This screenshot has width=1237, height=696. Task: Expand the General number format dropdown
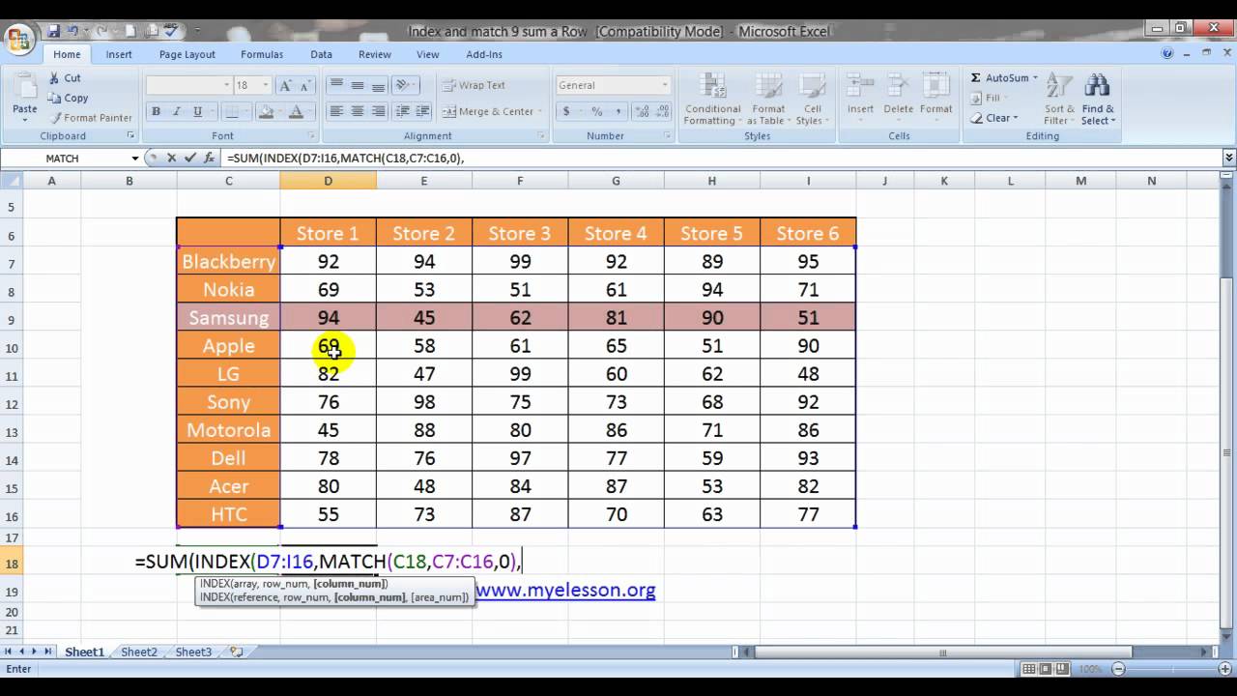click(x=665, y=85)
